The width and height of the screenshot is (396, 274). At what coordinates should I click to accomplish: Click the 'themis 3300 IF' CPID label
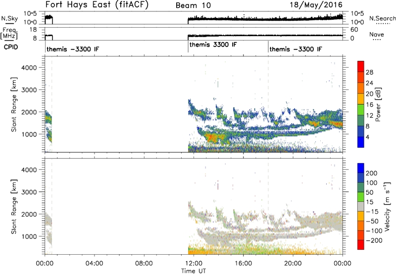pos(213,45)
